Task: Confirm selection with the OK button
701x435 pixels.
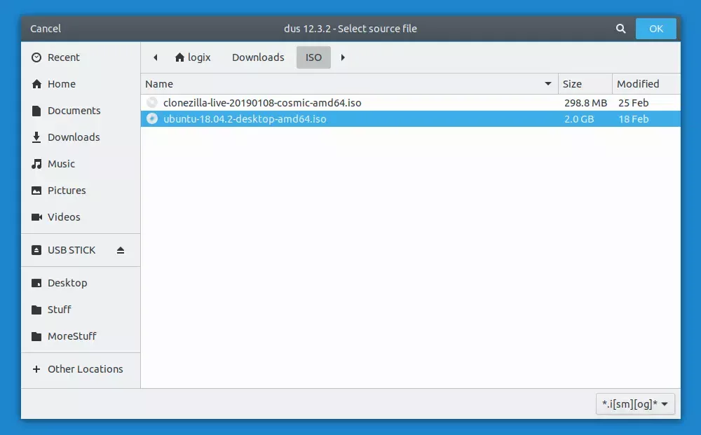Action: point(655,29)
